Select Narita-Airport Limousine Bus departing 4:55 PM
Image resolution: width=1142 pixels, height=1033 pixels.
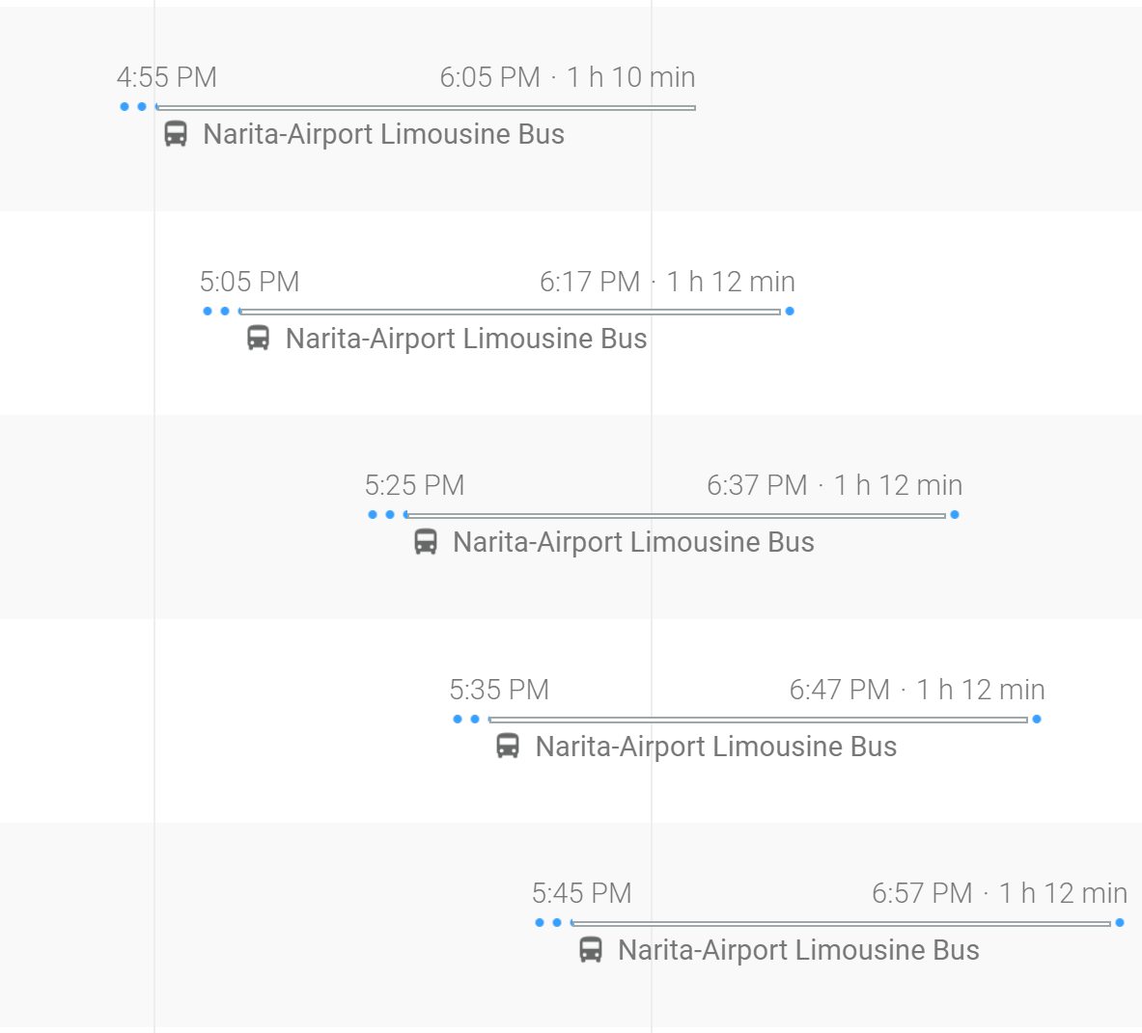(x=383, y=134)
